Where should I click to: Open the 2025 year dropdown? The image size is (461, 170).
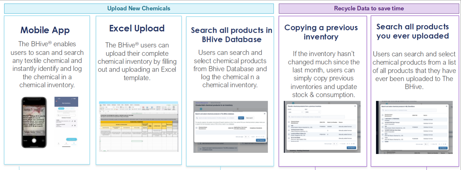coord(313,112)
